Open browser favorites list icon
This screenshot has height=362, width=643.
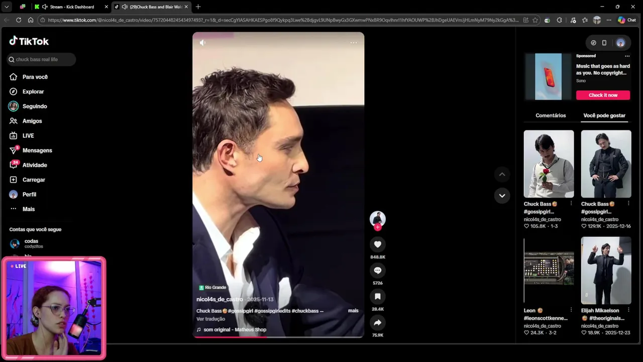coord(585,20)
